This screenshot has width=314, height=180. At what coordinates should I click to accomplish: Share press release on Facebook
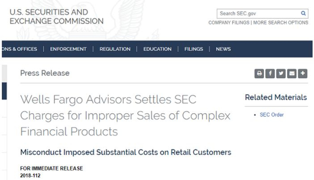click(270, 74)
